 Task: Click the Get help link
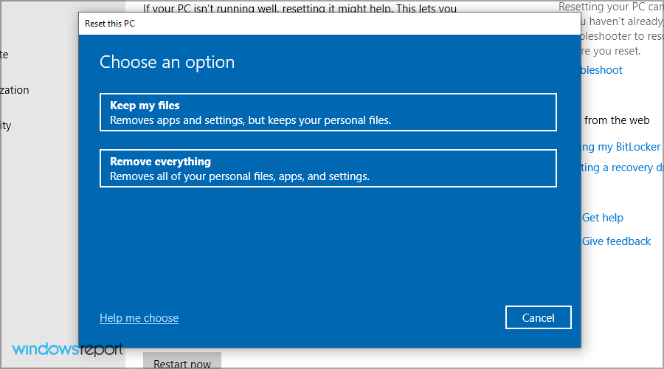(603, 218)
